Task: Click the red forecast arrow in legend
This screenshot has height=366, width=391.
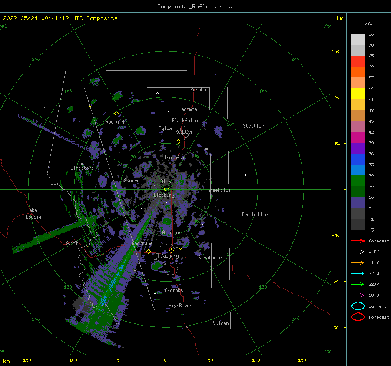Action: point(358,241)
